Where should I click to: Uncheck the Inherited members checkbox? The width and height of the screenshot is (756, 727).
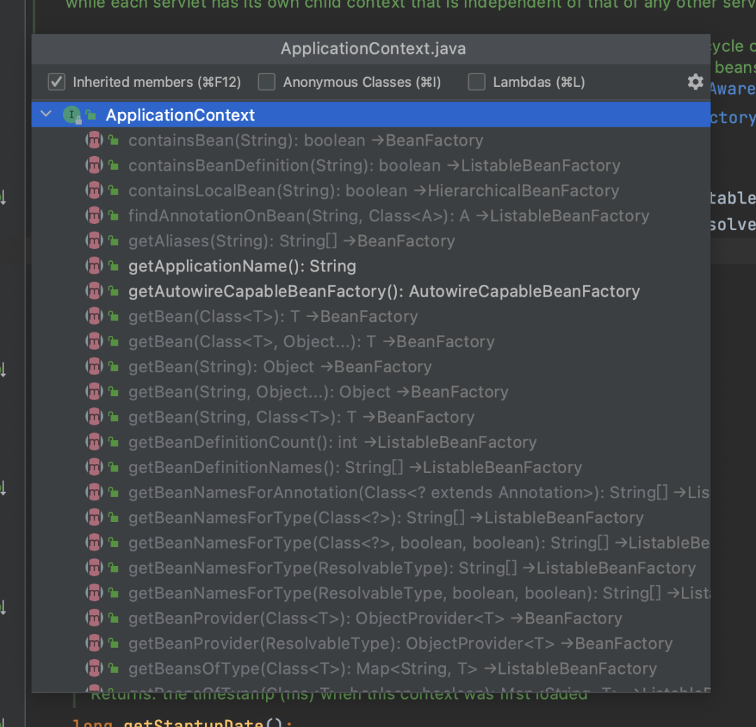tap(56, 82)
